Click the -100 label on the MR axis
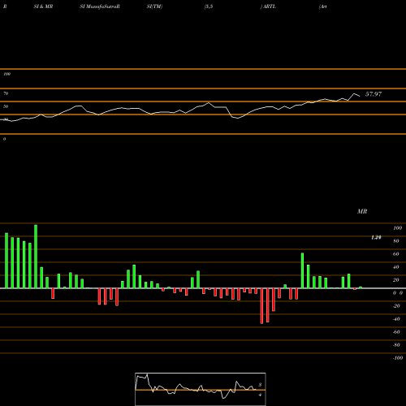The width and height of the screenshot is (406, 406). pyautogui.click(x=398, y=358)
